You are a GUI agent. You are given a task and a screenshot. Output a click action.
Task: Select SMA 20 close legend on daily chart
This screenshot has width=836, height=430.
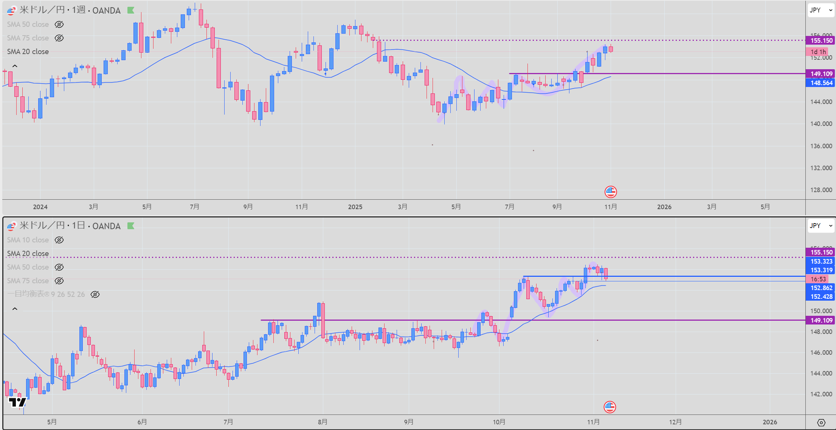click(x=28, y=254)
